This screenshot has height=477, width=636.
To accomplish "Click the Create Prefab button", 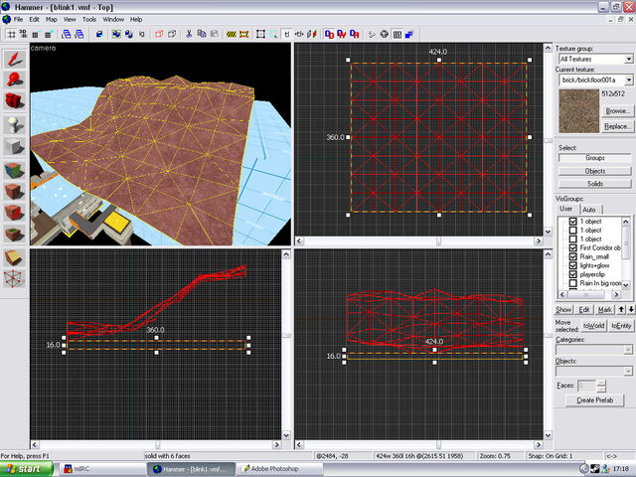I will (594, 400).
